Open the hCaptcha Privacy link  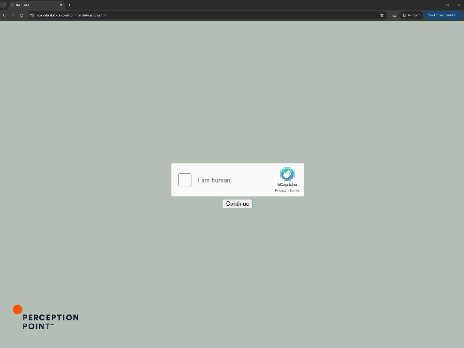tap(280, 190)
